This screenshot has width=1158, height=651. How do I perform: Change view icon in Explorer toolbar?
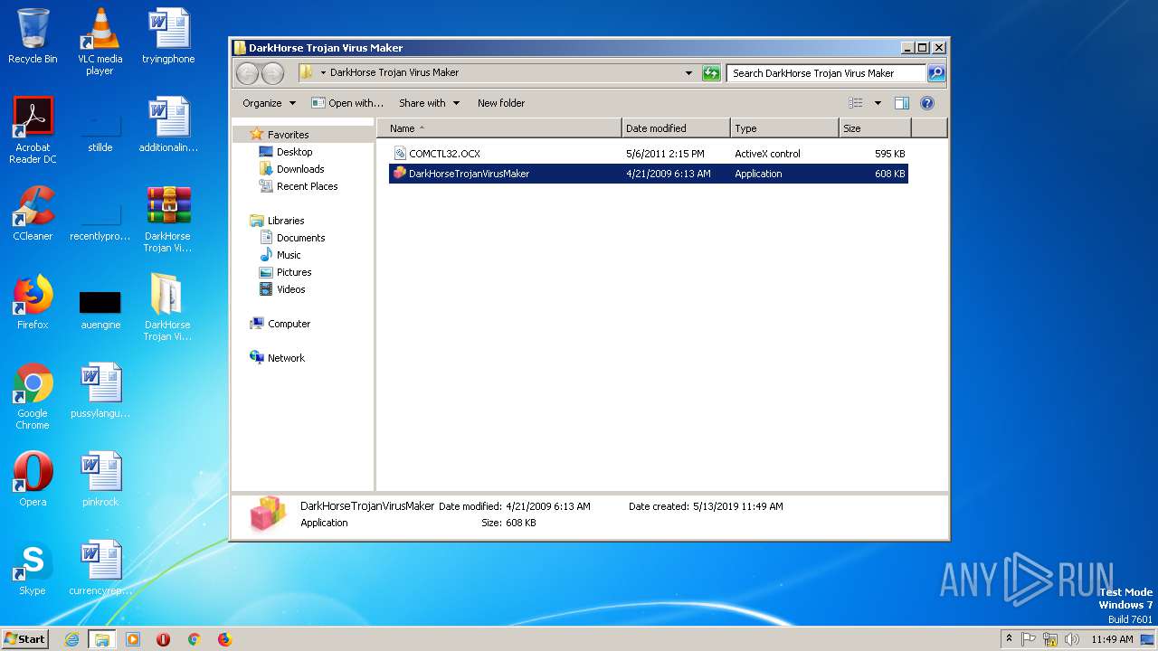855,103
